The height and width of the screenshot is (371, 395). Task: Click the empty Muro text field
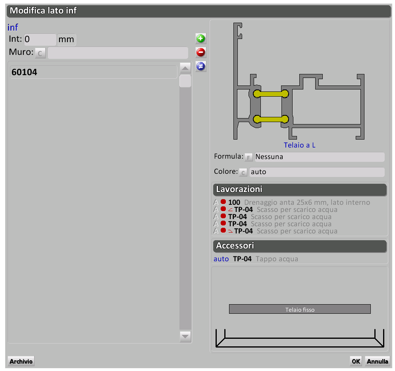tap(118, 53)
